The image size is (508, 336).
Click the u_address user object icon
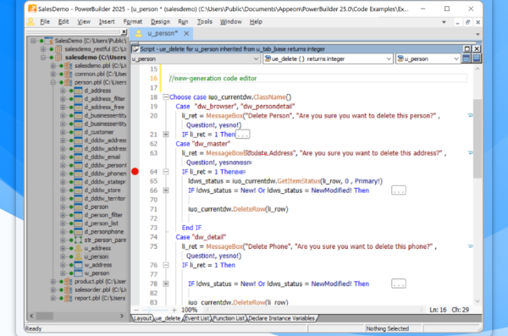click(78, 248)
